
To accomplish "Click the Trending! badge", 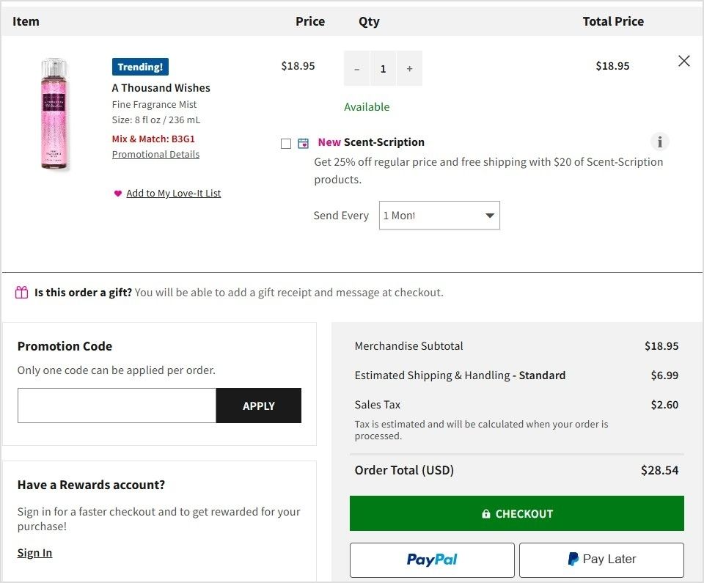I will (x=140, y=67).
